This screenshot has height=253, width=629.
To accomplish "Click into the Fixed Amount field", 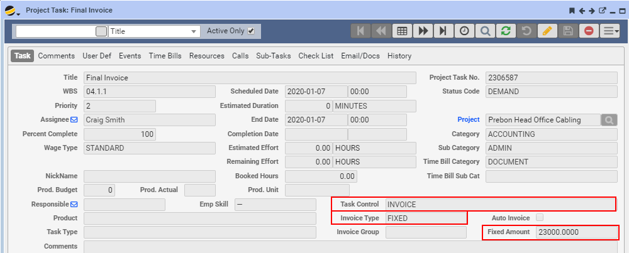I will 577,232.
